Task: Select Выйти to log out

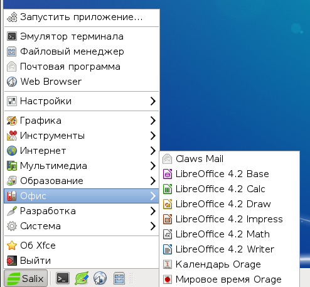Action: tap(82, 261)
